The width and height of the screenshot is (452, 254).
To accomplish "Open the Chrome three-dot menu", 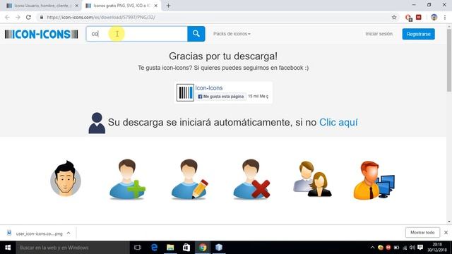I will click(445, 17).
